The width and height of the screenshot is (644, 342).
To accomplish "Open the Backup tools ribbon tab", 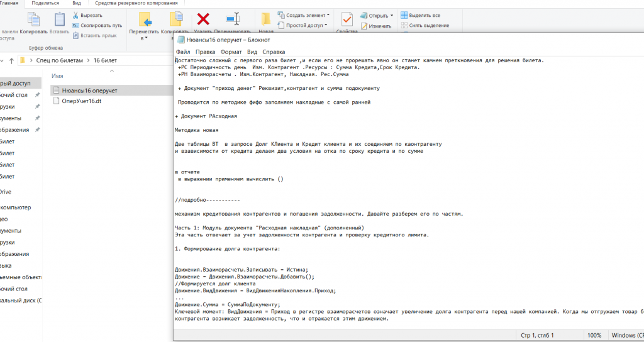I will pyautogui.click(x=136, y=3).
